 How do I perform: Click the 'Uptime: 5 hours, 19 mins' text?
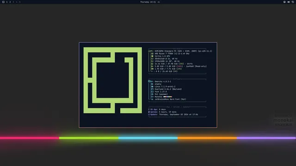coord(163,112)
